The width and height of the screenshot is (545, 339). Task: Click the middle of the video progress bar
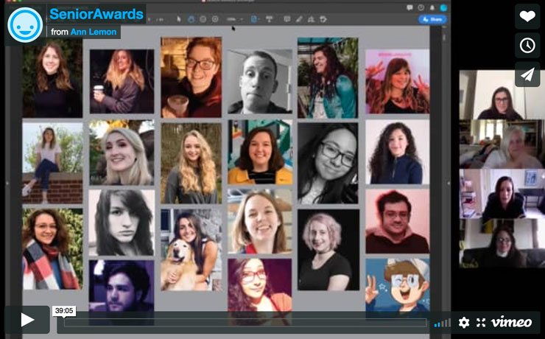(245, 322)
